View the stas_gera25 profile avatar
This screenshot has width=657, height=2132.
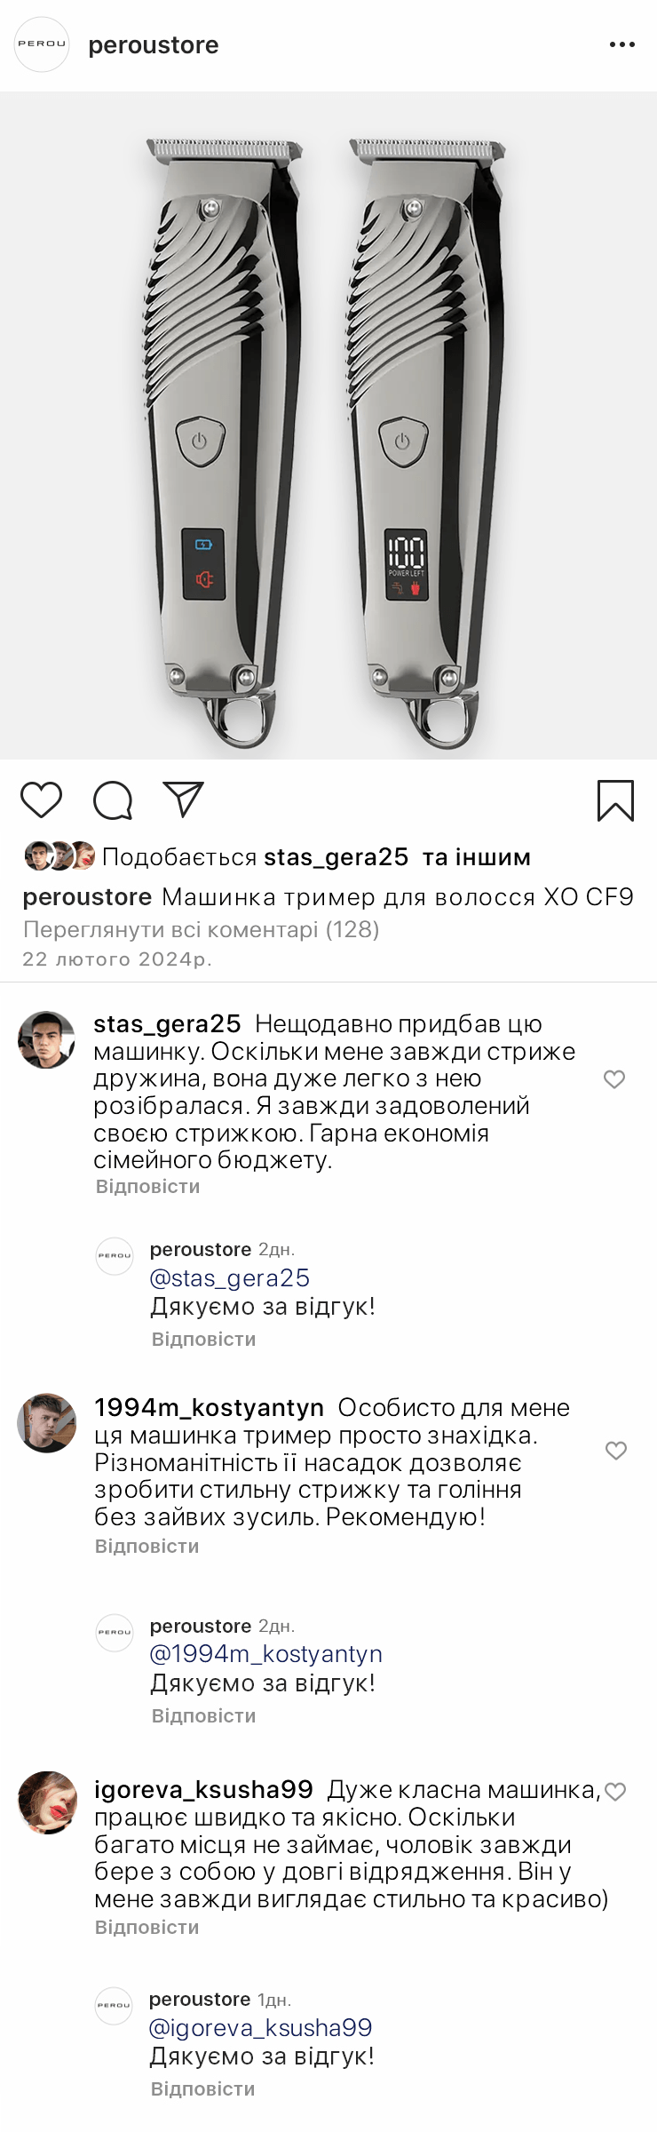point(47,1039)
